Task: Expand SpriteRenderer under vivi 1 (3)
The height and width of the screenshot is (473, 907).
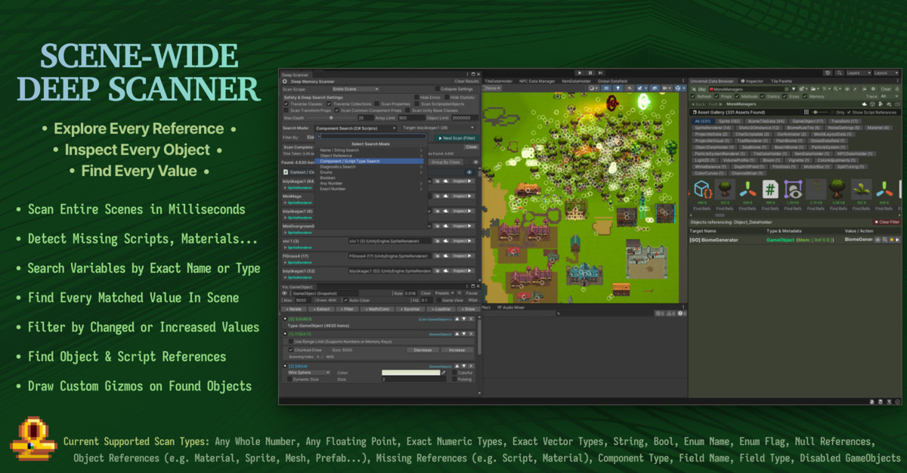Action: (286, 246)
